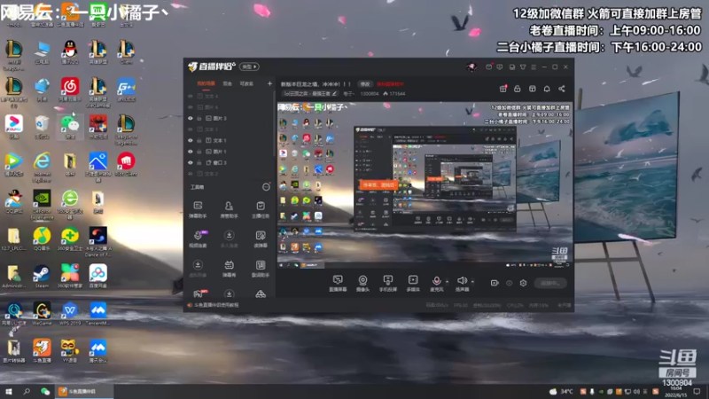This screenshot has width=709, height=399.
Task: Open WeChat desktop icon
Action: point(70,127)
